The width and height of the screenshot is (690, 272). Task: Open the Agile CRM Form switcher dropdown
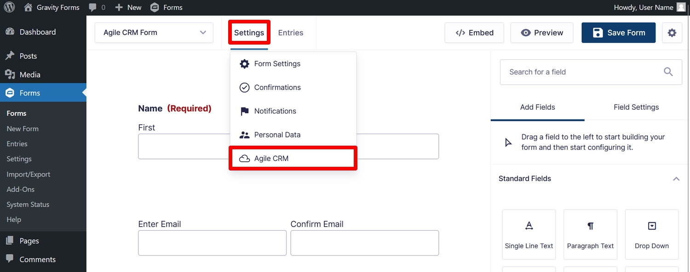[x=154, y=33]
